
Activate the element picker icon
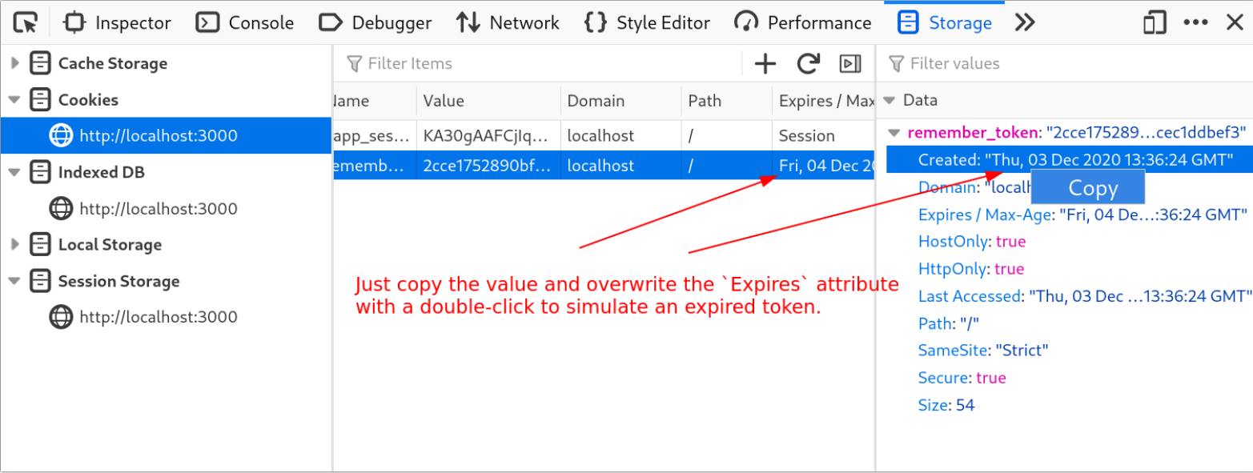point(26,22)
